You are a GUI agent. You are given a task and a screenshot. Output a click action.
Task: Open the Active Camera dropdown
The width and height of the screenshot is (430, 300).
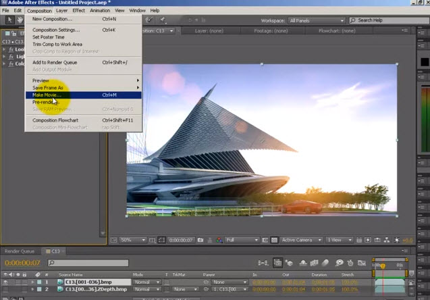tap(301, 240)
